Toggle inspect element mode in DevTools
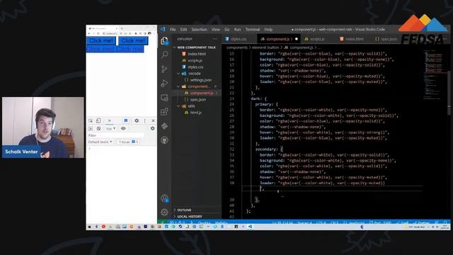Viewport: 453px width, 255px height. coord(91,120)
